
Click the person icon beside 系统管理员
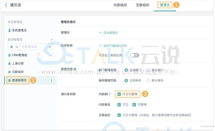pyautogui.click(x=9, y=30)
